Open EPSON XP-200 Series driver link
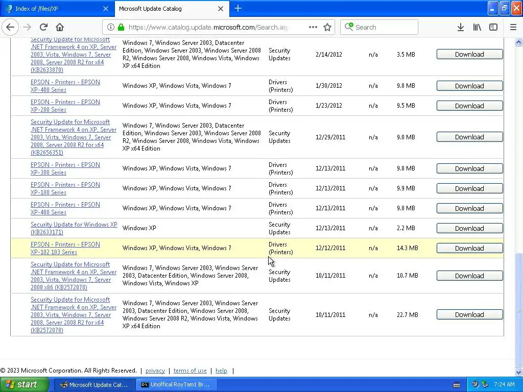 pyautogui.click(x=65, y=106)
